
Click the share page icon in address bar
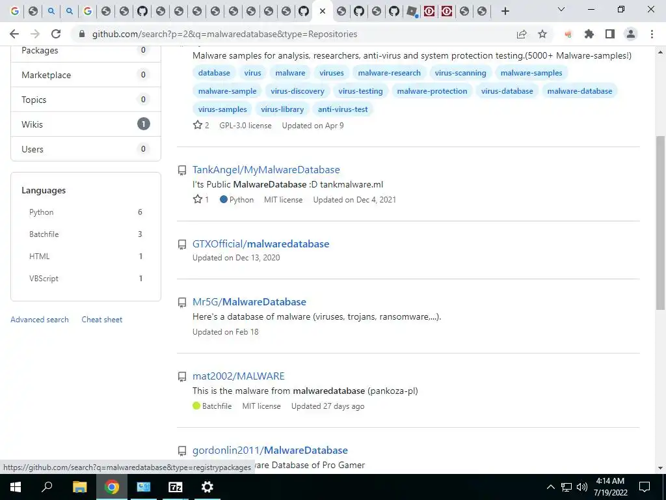click(522, 34)
